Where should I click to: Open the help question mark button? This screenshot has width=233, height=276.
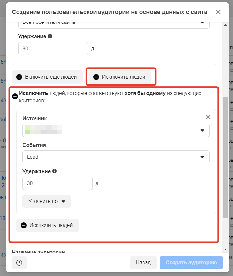[x=19, y=263]
